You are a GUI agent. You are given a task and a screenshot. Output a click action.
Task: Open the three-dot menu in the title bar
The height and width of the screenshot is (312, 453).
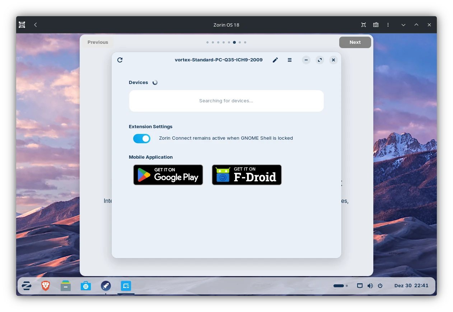tap(388, 25)
